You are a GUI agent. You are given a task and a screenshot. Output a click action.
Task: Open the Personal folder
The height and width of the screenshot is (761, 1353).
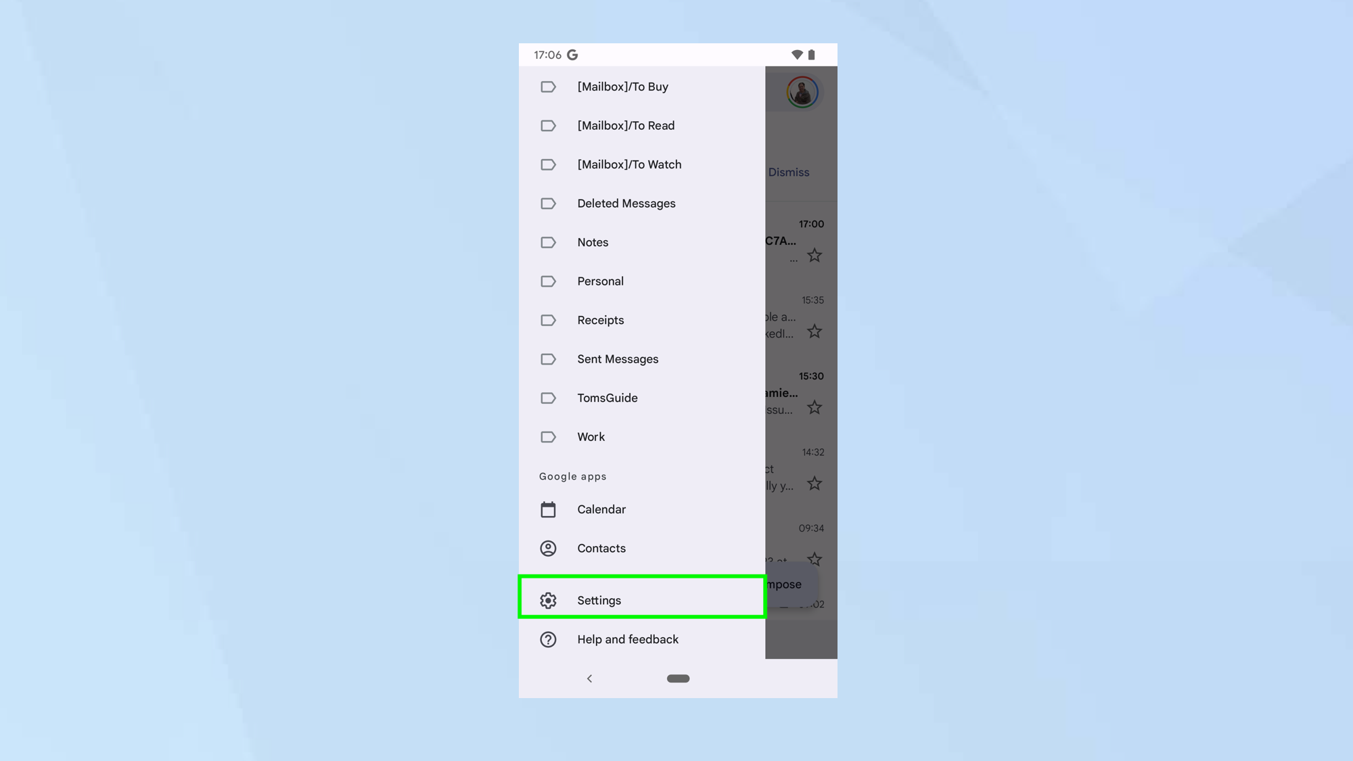pos(600,281)
